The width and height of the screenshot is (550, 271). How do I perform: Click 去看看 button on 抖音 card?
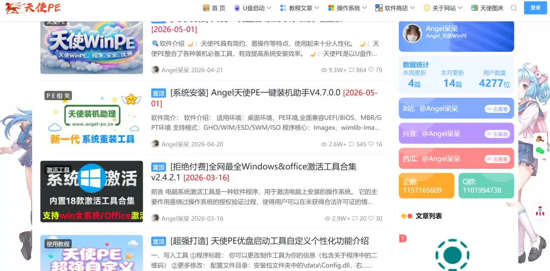point(498,134)
